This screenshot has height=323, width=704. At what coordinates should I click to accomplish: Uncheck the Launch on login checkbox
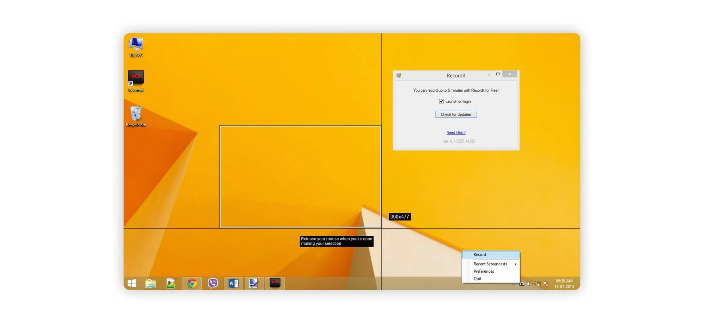pyautogui.click(x=441, y=101)
